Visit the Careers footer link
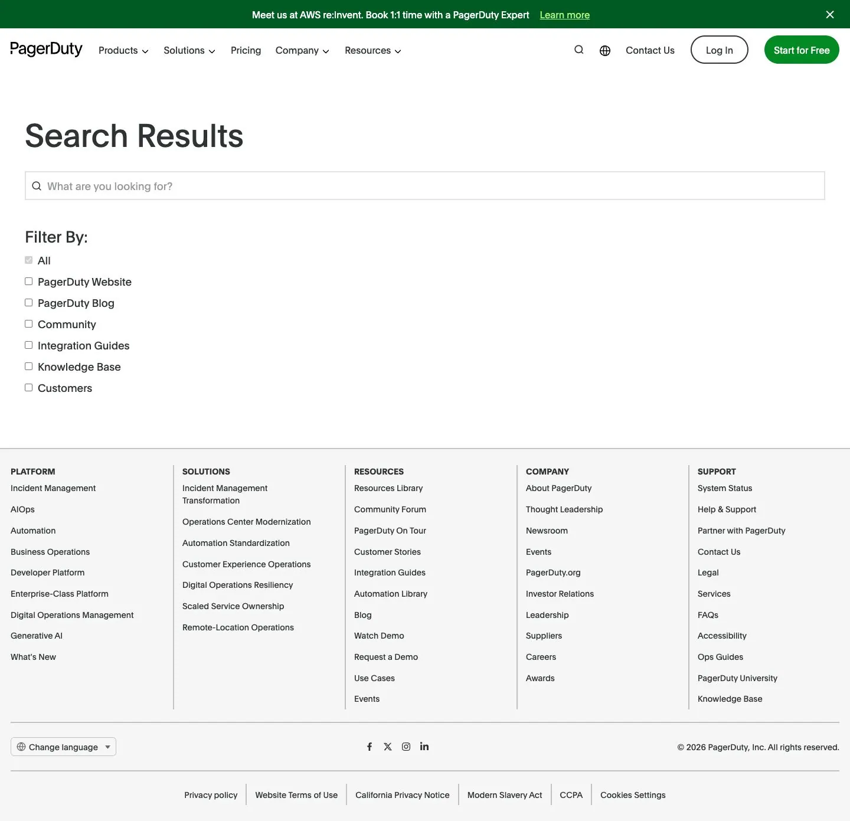Screen dimensions: 850x821 point(541,657)
